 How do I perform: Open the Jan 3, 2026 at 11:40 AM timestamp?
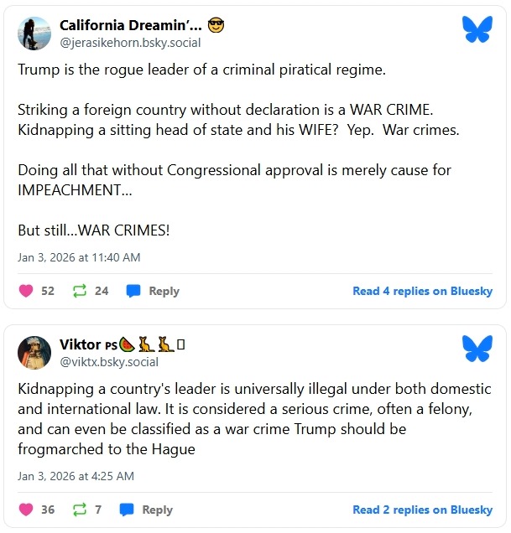pyautogui.click(x=79, y=256)
